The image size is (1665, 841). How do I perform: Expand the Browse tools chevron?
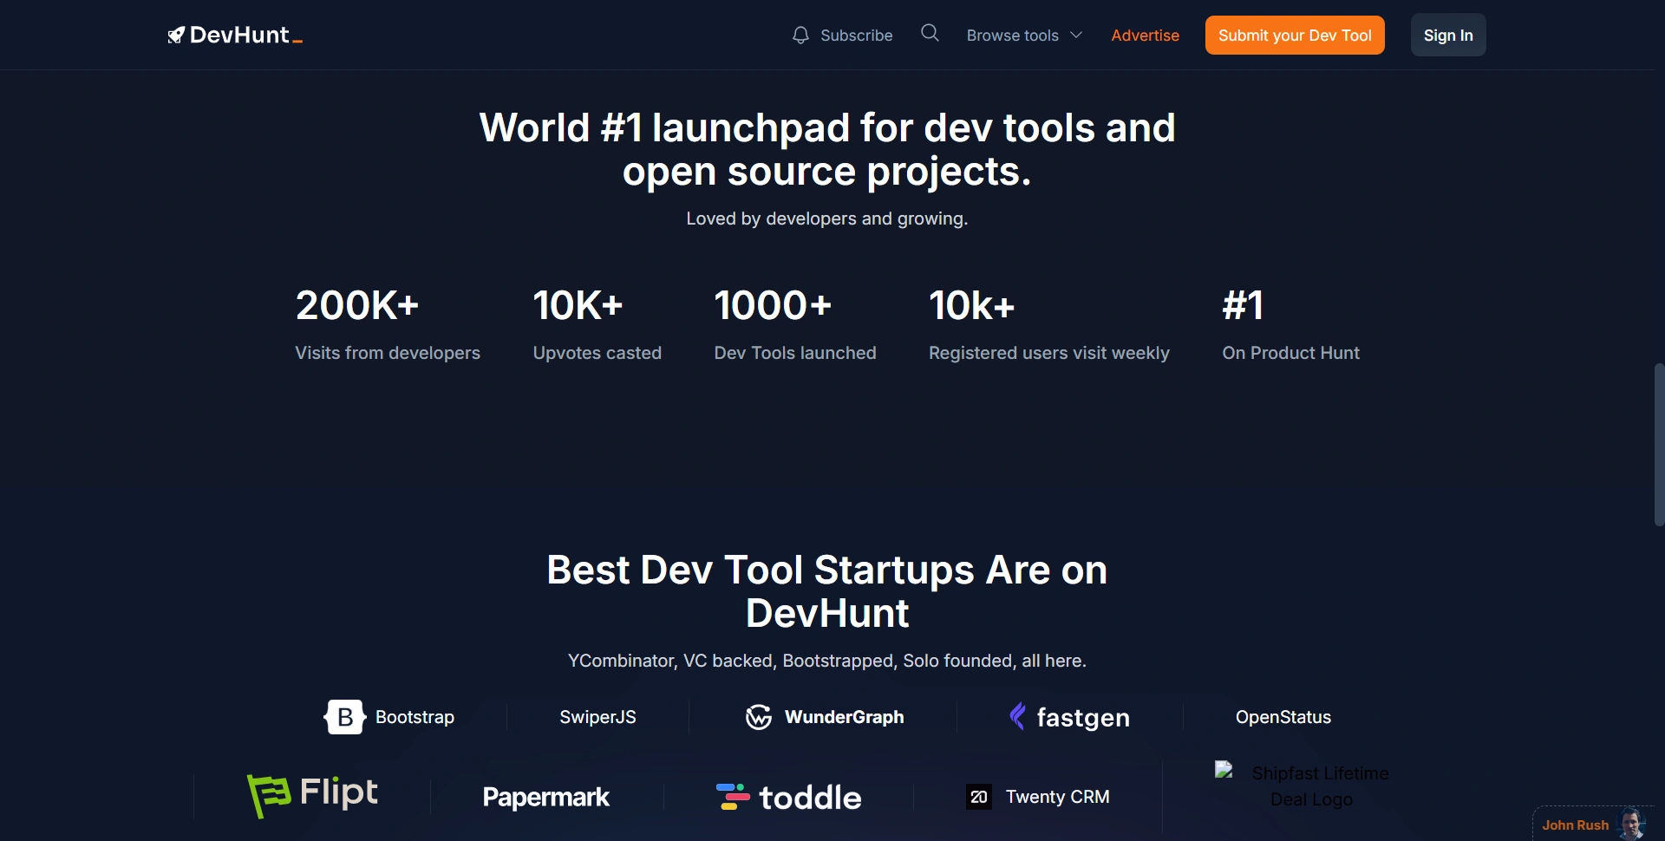pyautogui.click(x=1076, y=36)
